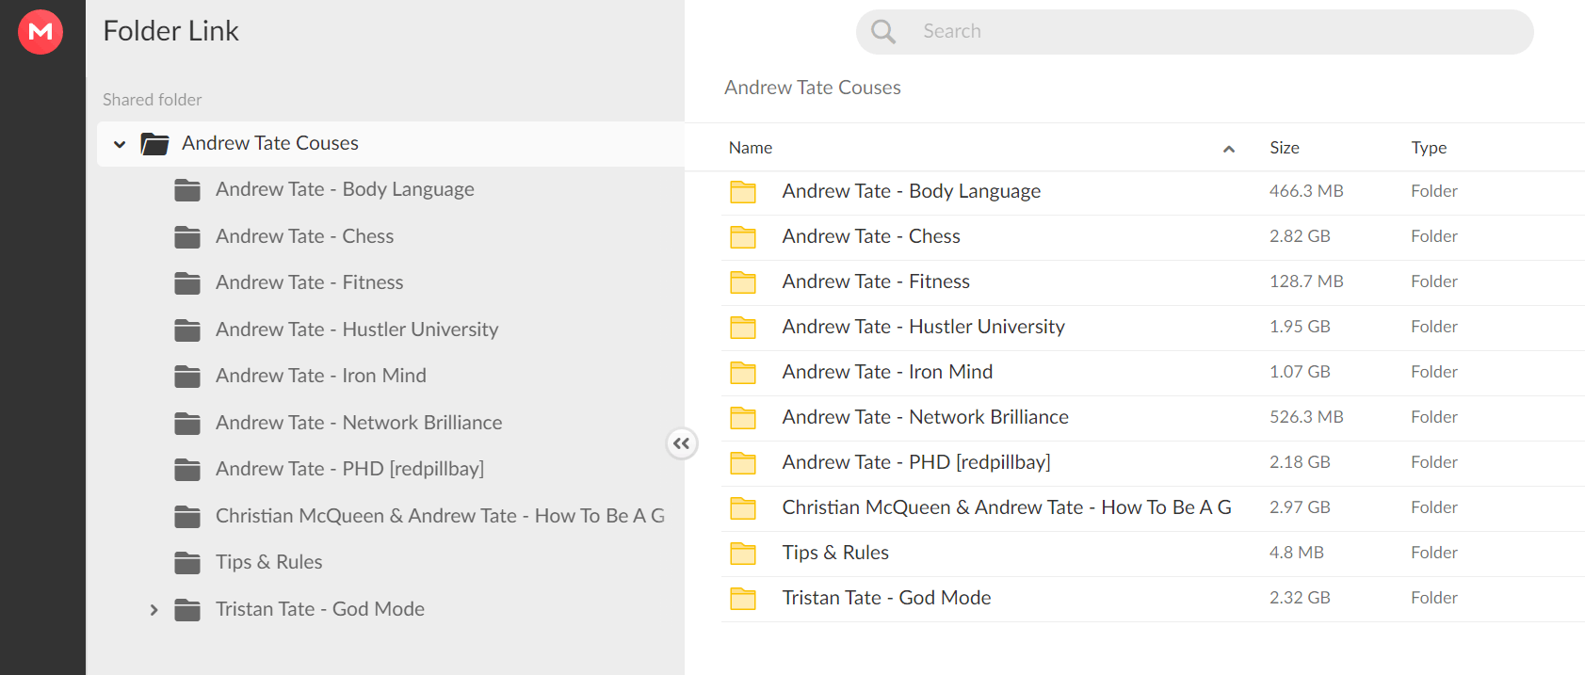
Task: Open Andrew Tate - Network Brilliance in sidebar
Action: [x=359, y=423]
